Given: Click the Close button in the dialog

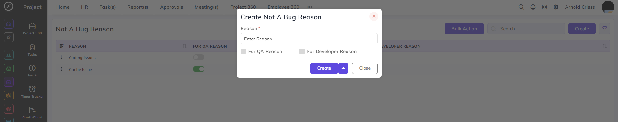Looking at the screenshot, I should tap(365, 68).
